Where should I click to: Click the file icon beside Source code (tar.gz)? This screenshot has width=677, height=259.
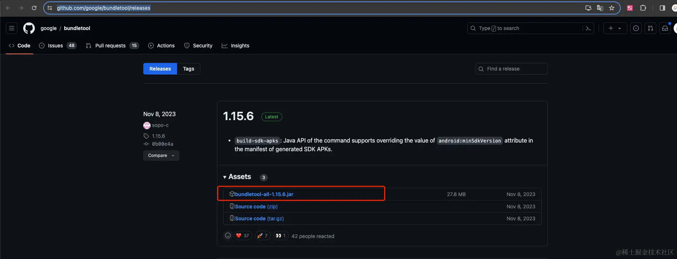click(x=232, y=218)
